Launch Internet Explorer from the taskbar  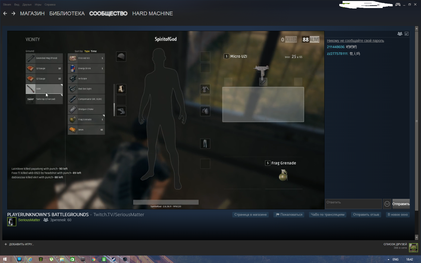30,259
